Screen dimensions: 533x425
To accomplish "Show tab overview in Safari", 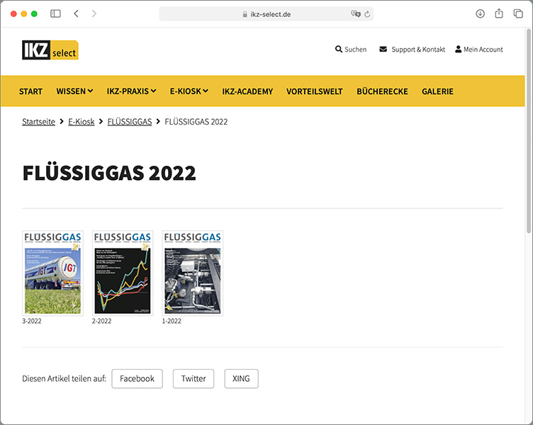I will click(x=518, y=13).
